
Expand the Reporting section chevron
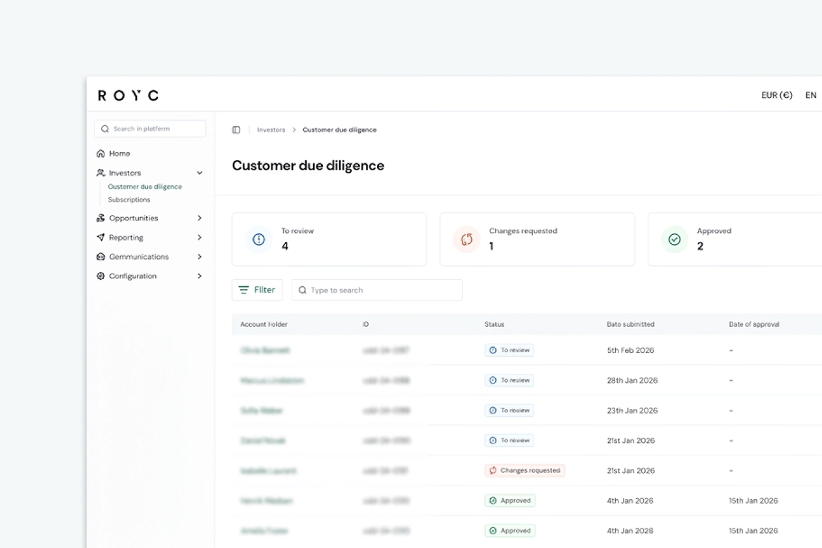point(200,237)
